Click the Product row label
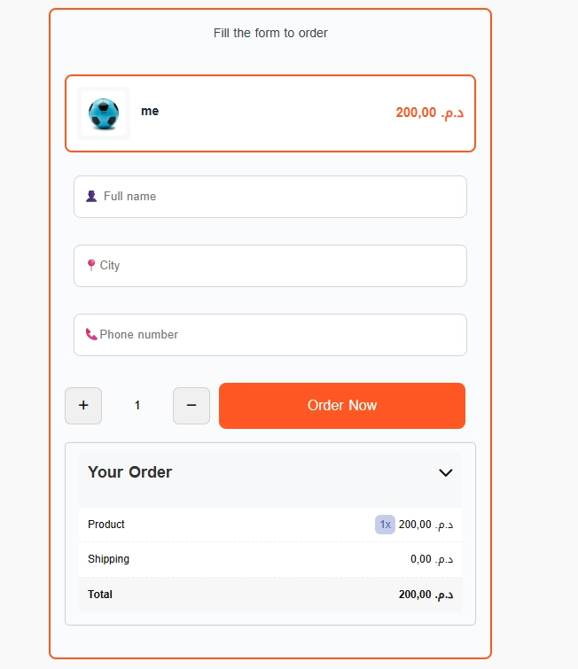578x669 pixels. pyautogui.click(x=106, y=525)
